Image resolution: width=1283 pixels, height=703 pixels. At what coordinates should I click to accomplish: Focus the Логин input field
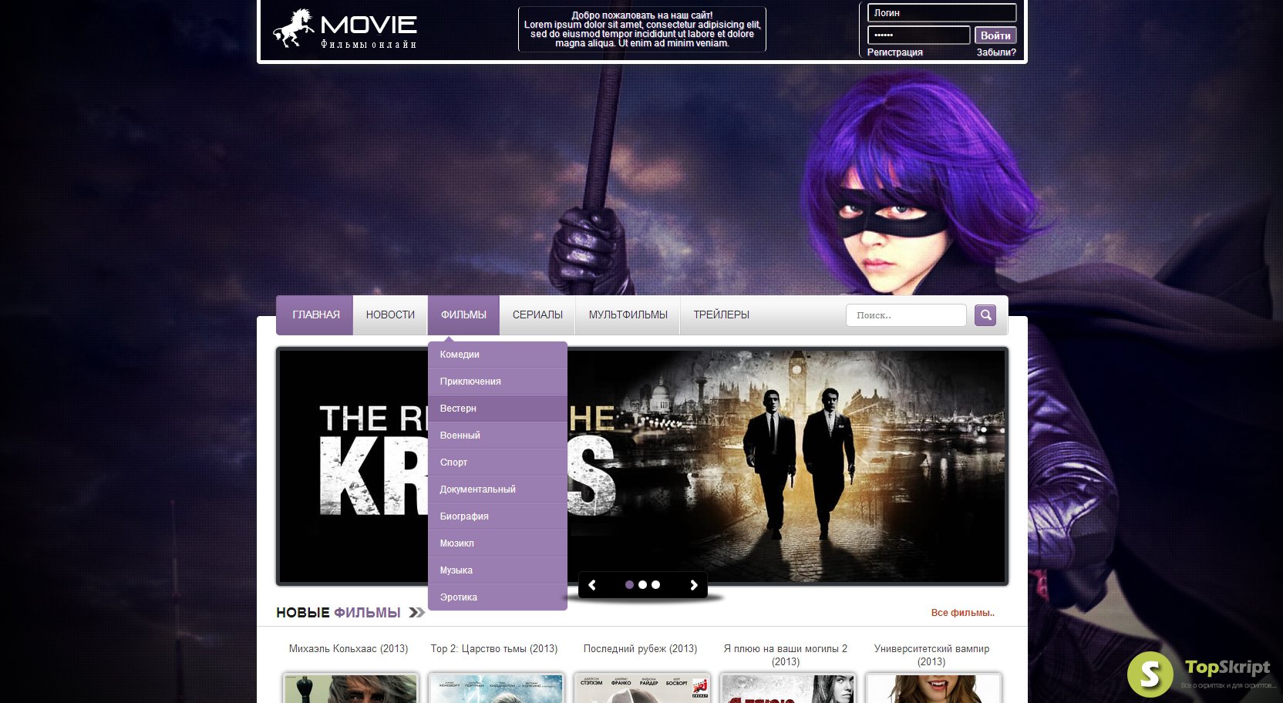tap(941, 13)
